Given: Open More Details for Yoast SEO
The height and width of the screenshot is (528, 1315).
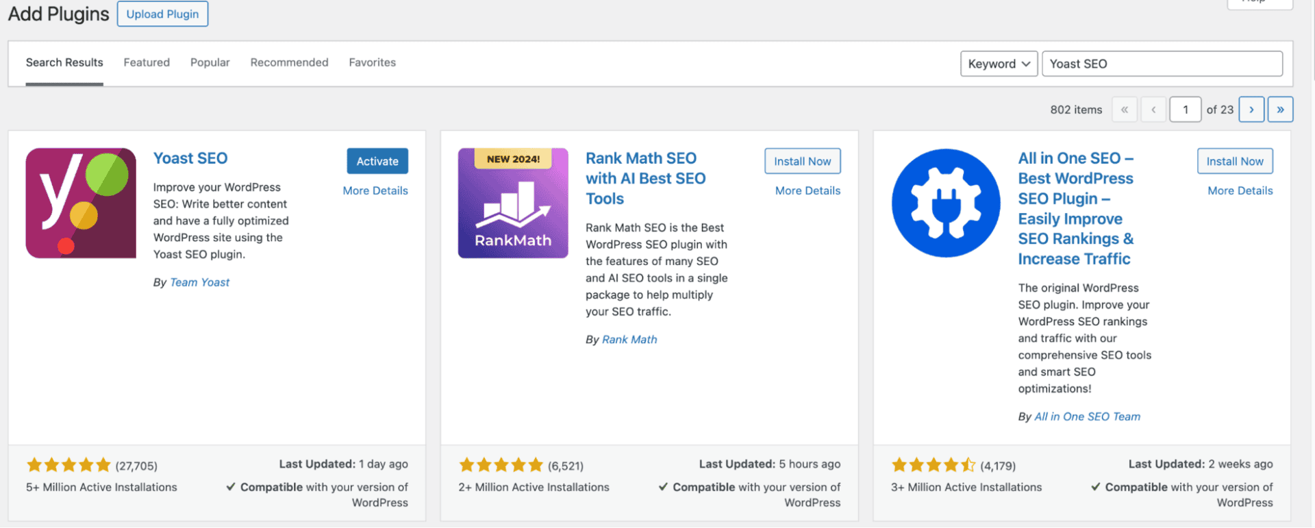Looking at the screenshot, I should (x=375, y=190).
